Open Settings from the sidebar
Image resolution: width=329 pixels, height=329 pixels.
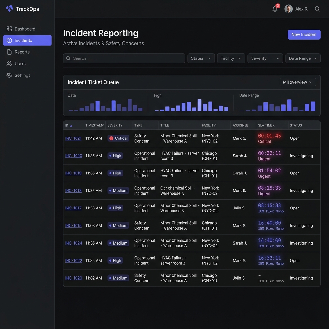[27, 75]
